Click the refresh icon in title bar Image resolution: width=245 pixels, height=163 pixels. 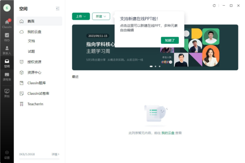click(214, 6)
